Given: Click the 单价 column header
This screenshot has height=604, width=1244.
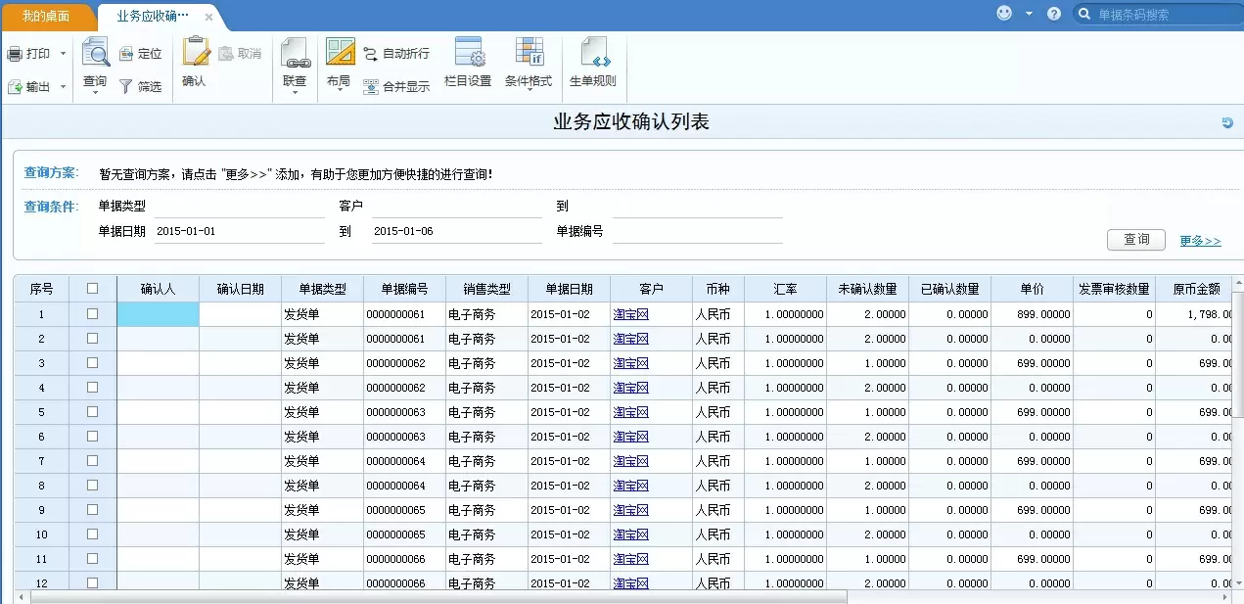Looking at the screenshot, I should pos(1032,289).
